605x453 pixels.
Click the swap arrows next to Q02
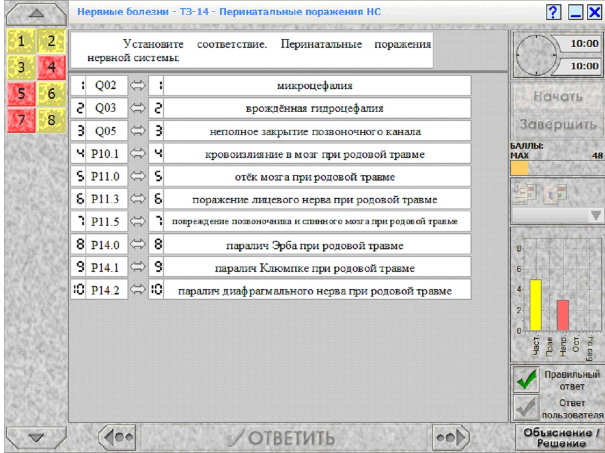tap(138, 85)
